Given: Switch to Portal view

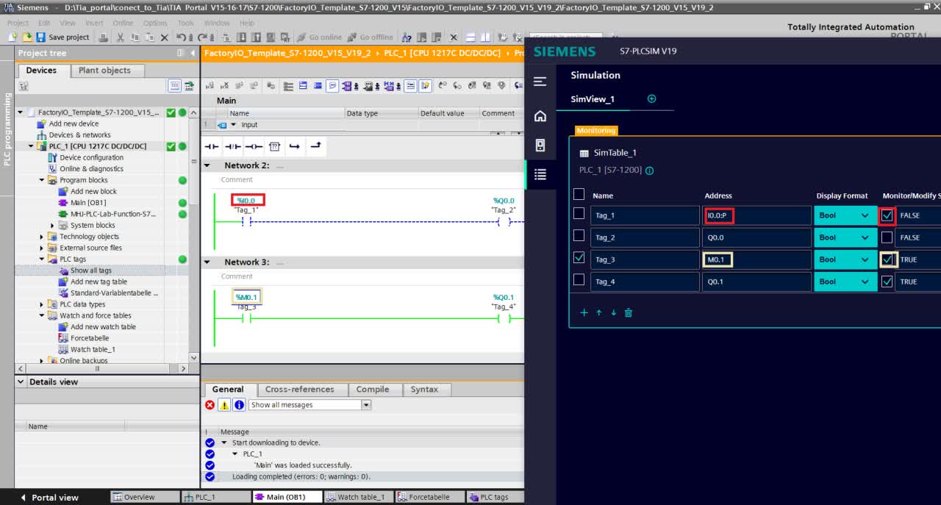Looking at the screenshot, I should click(49, 498).
